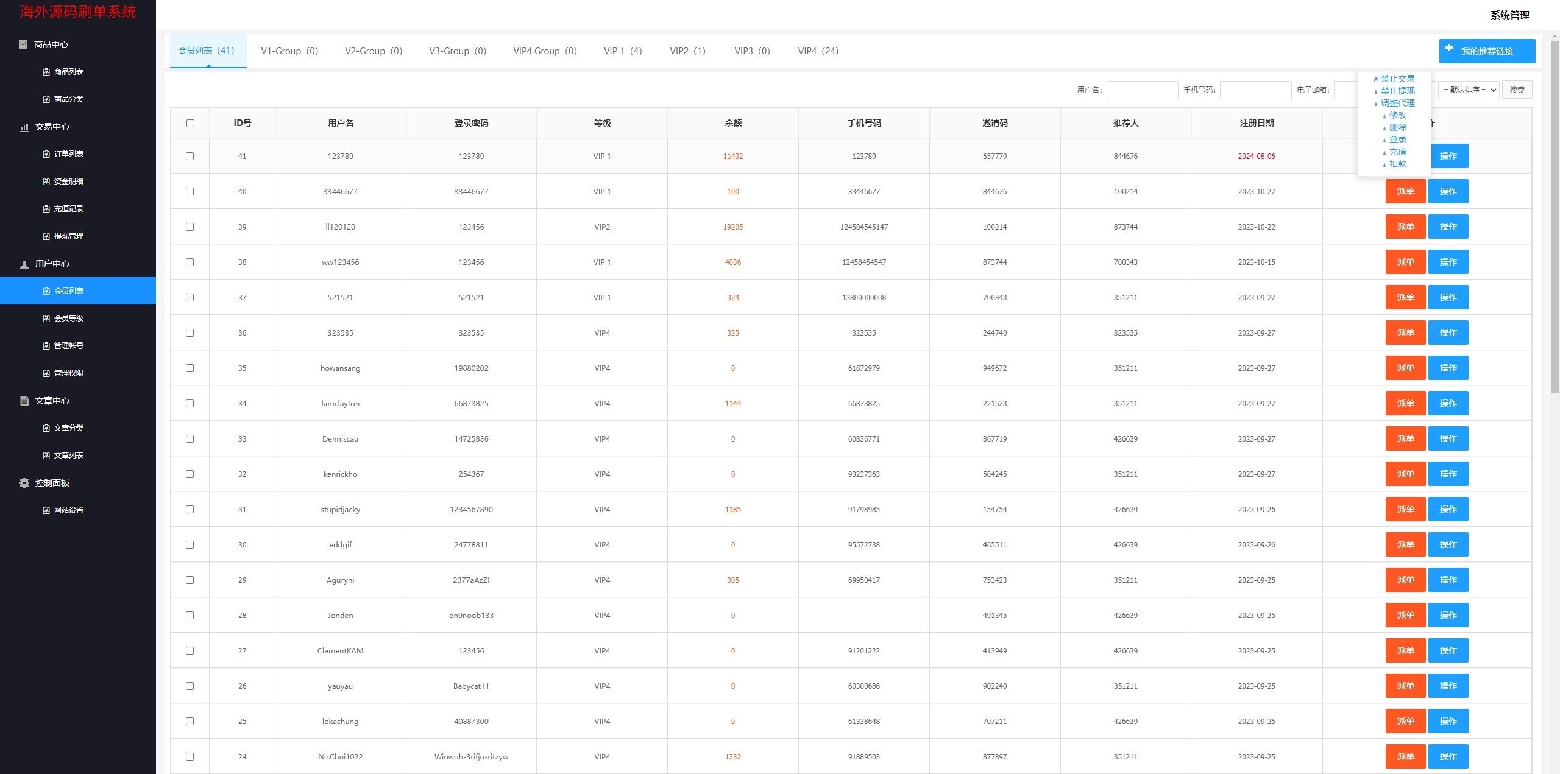Open 操作 menu for user kenrickho

[x=1448, y=474]
